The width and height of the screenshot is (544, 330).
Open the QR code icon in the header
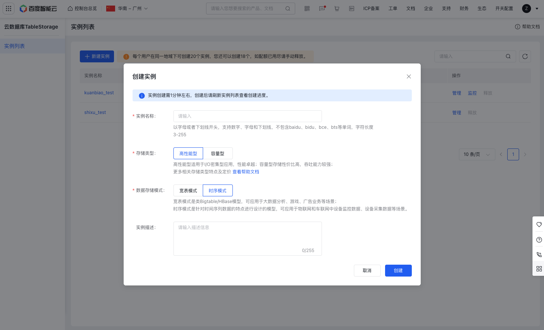[307, 8]
